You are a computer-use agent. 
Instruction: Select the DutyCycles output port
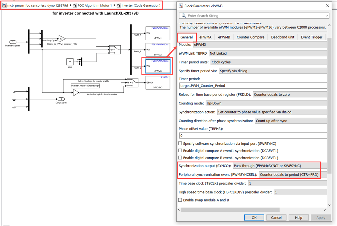pyautogui.click(x=61, y=99)
